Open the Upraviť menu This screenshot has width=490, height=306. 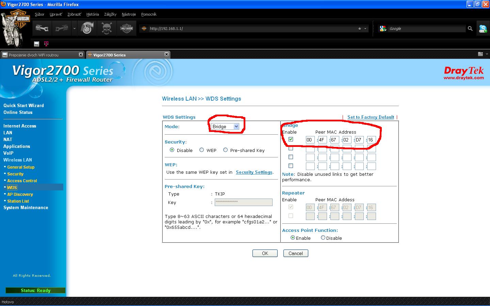(x=56, y=14)
